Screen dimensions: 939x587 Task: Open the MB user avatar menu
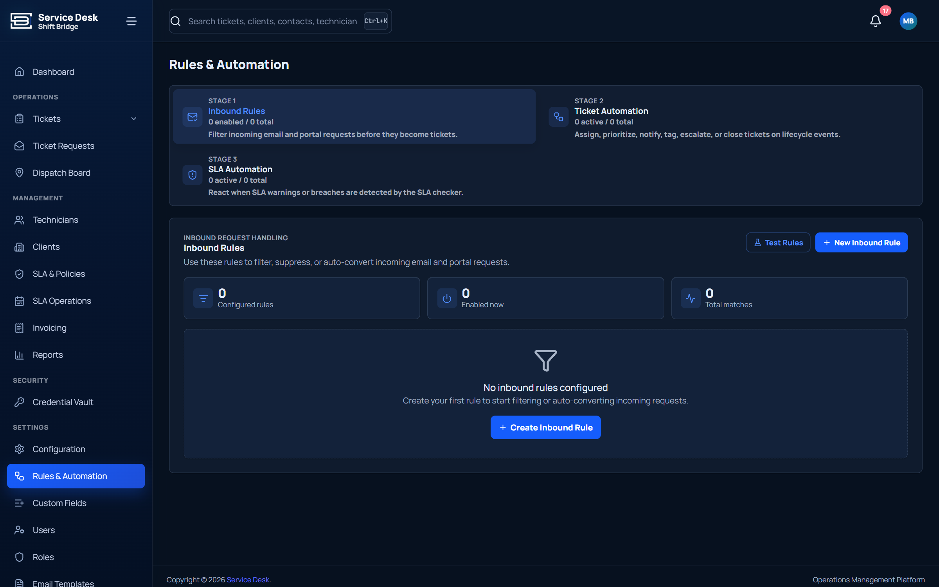point(908,21)
